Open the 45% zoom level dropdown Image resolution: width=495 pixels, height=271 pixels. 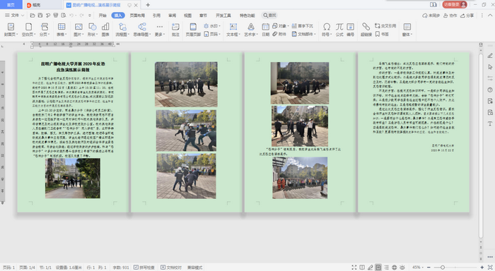418,267
